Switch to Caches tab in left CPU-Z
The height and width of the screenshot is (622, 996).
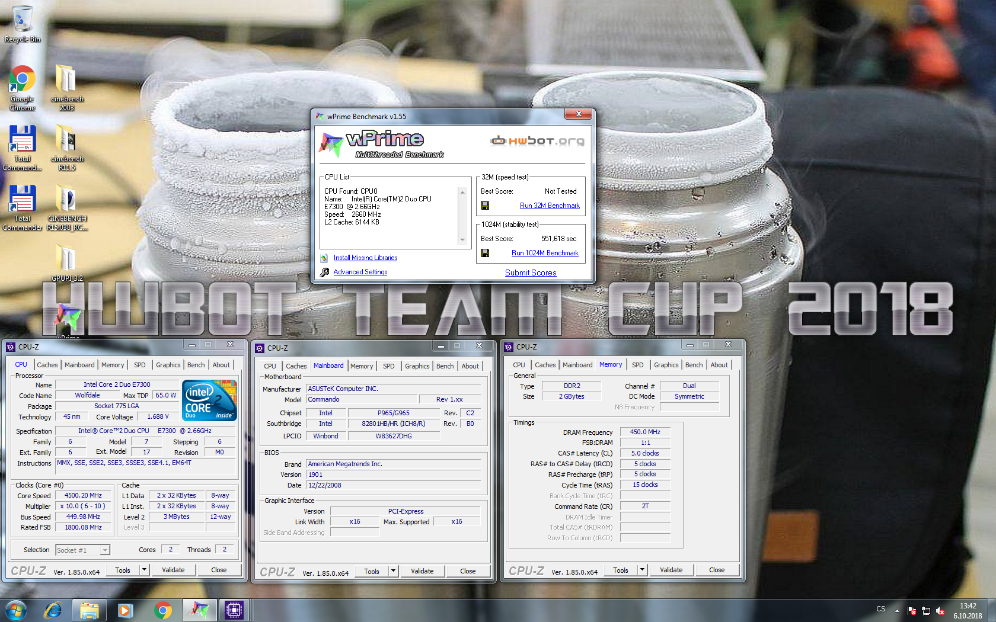tap(47, 365)
